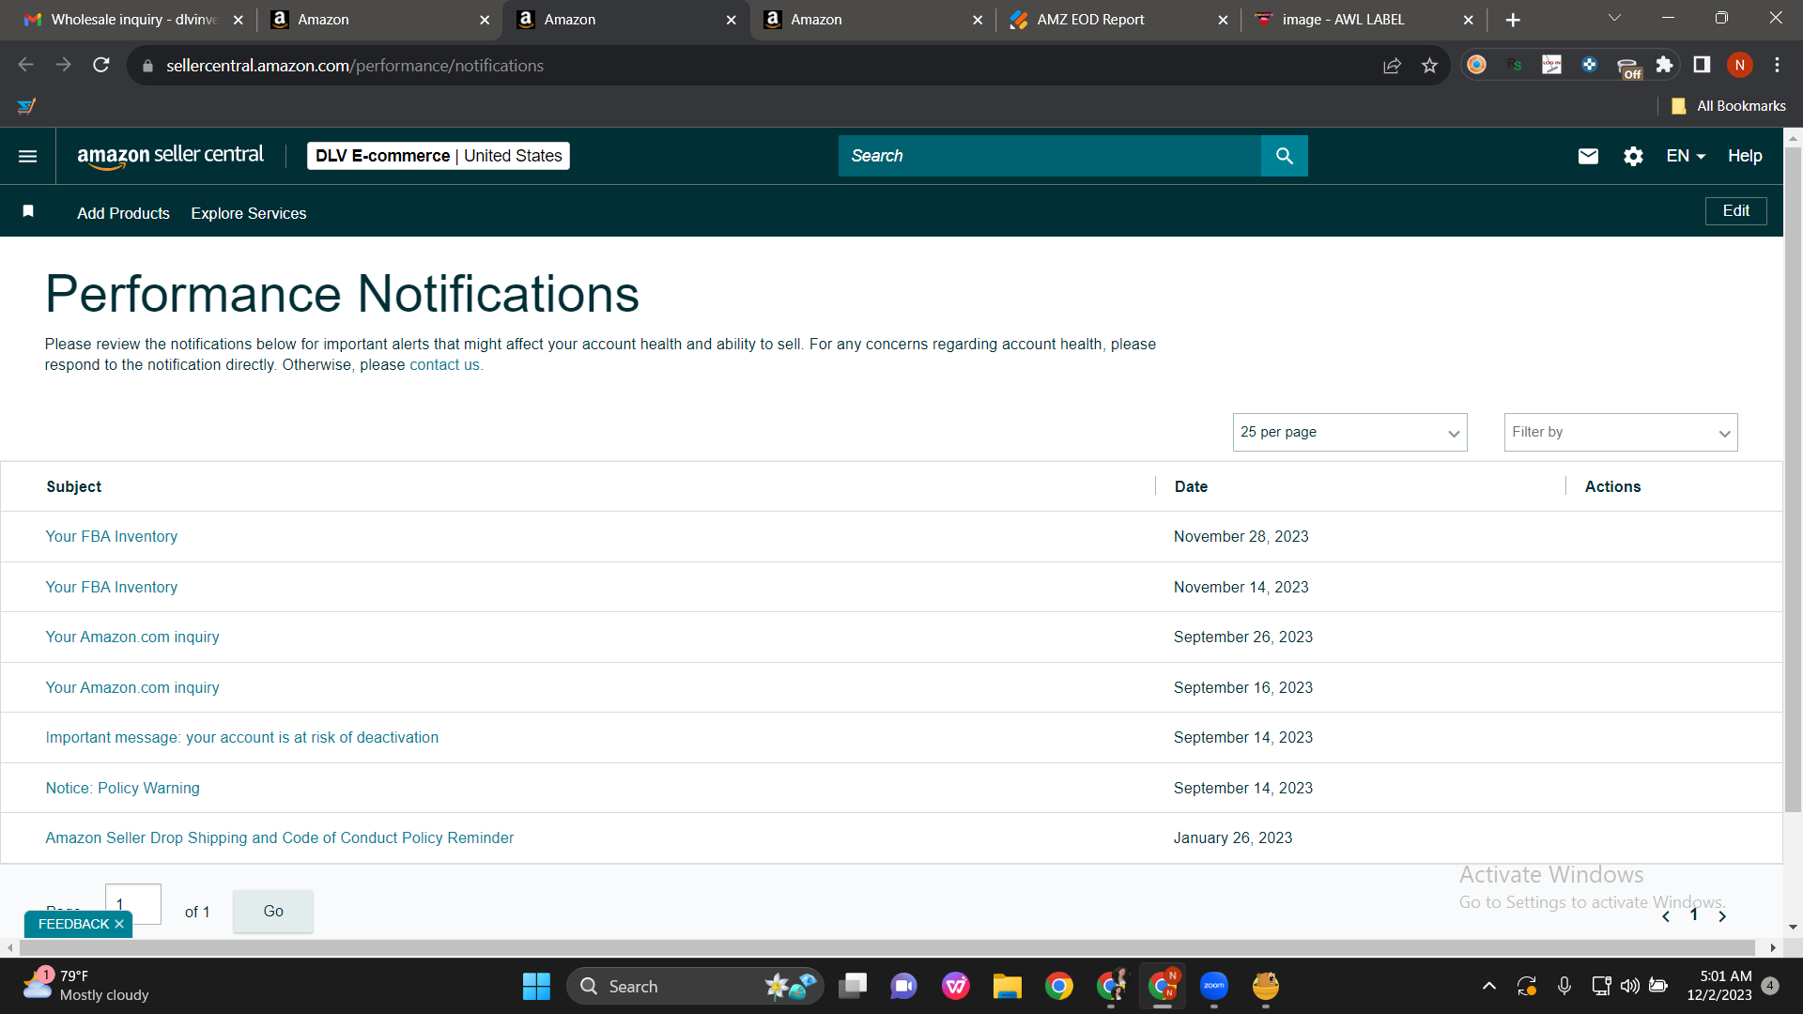Click the Subject column header

point(73,486)
